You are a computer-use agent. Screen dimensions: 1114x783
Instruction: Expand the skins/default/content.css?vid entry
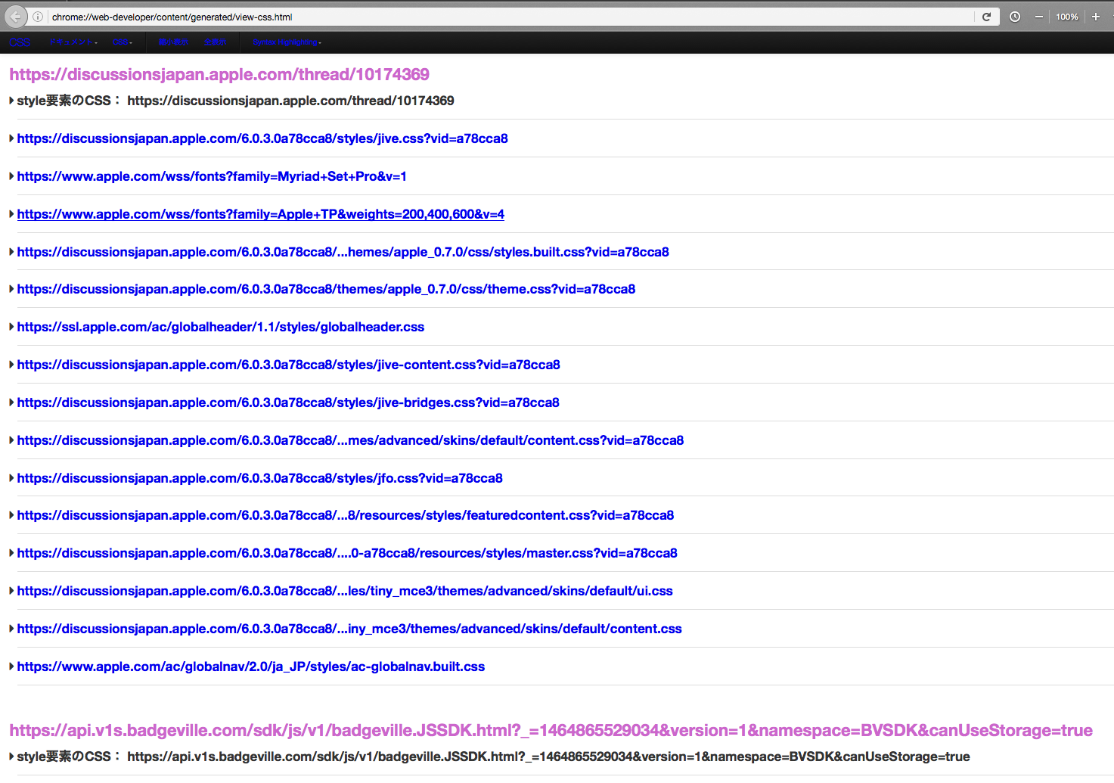pyautogui.click(x=11, y=440)
